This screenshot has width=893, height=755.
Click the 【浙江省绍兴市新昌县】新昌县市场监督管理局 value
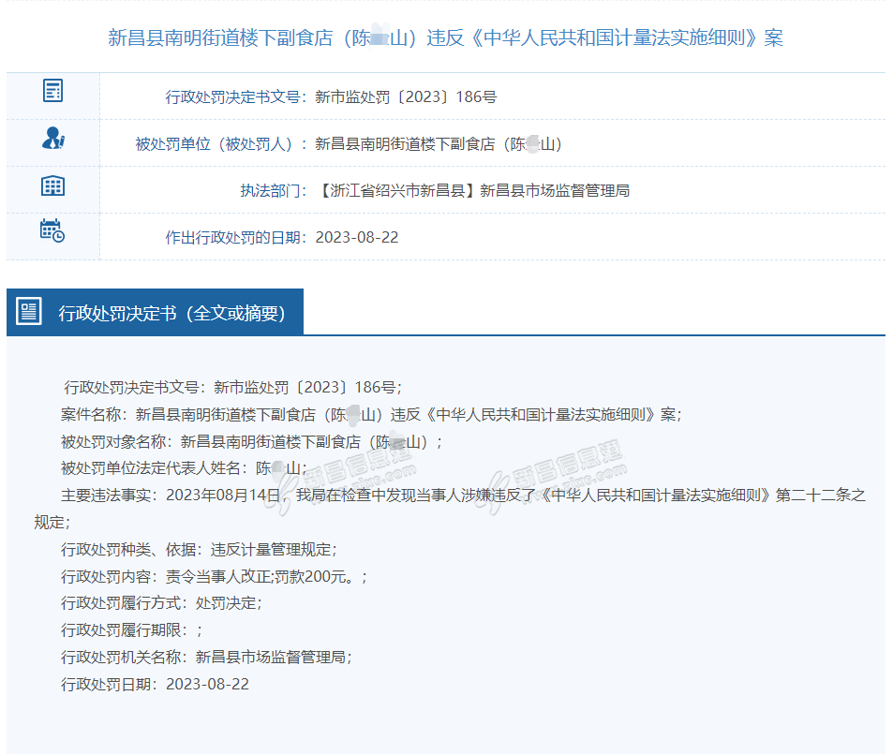472,191
